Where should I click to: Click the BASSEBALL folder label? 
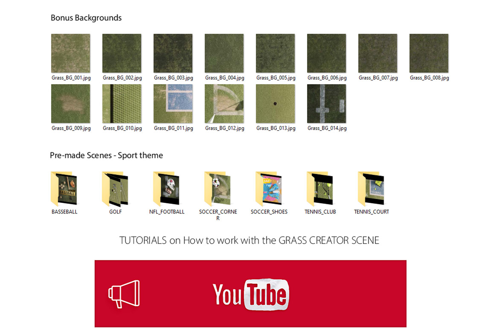(x=64, y=212)
